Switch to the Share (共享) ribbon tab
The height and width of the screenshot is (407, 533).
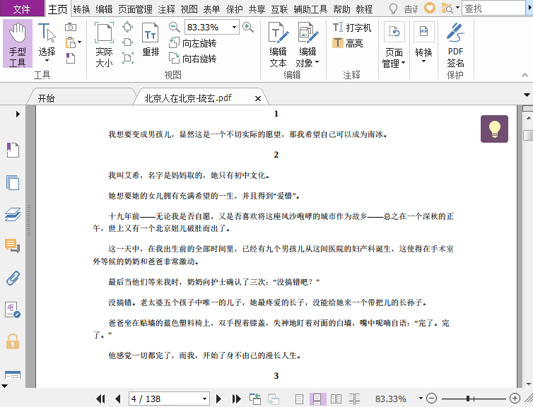(x=257, y=9)
